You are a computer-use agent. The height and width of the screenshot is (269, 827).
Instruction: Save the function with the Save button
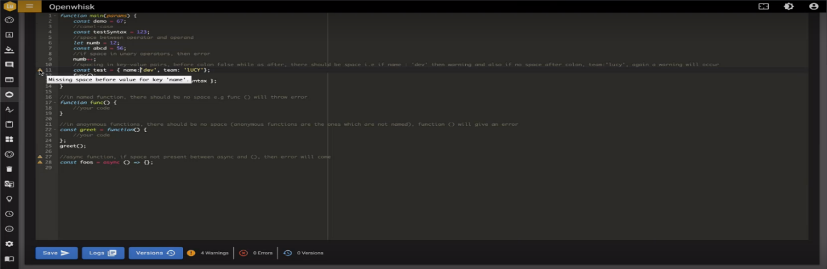click(56, 253)
